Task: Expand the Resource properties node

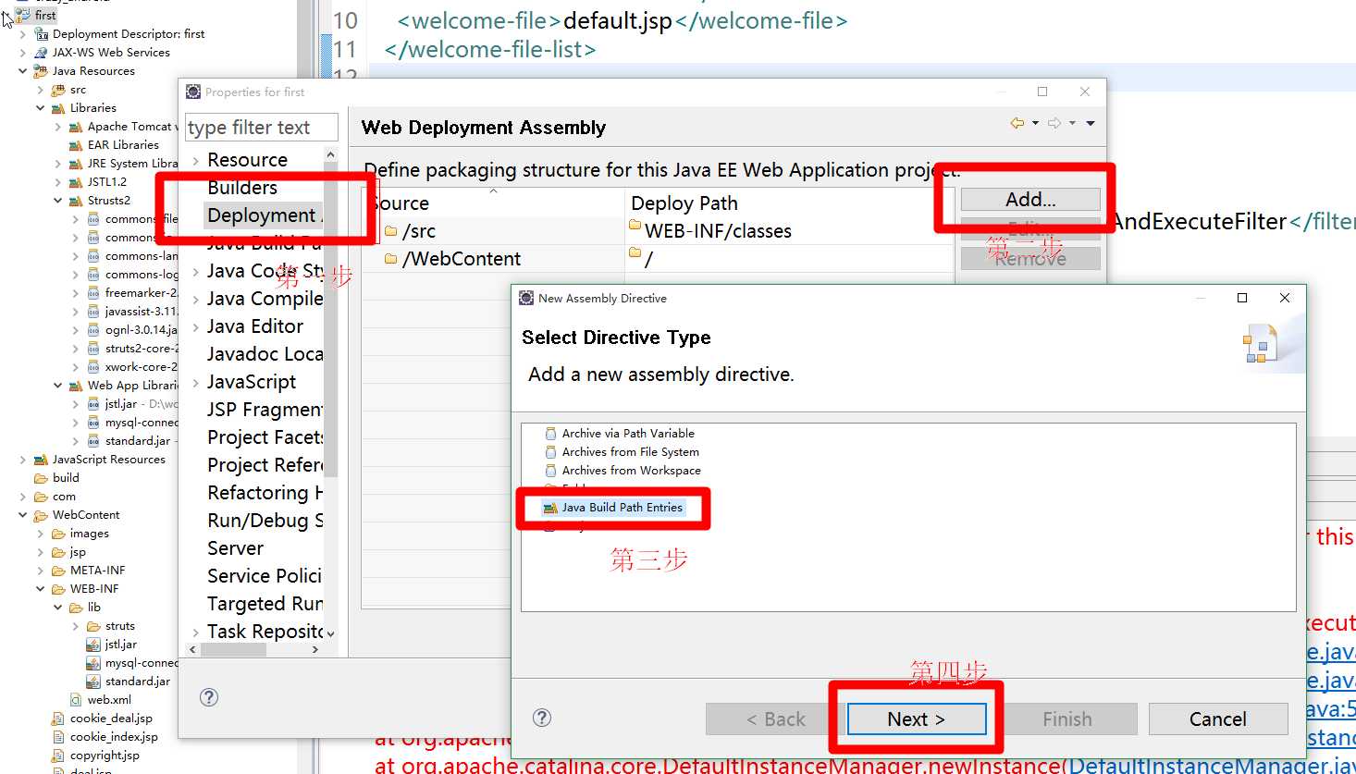Action: [195, 161]
